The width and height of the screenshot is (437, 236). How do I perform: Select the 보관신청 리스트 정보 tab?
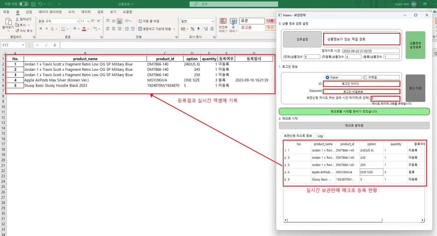click(x=298, y=136)
